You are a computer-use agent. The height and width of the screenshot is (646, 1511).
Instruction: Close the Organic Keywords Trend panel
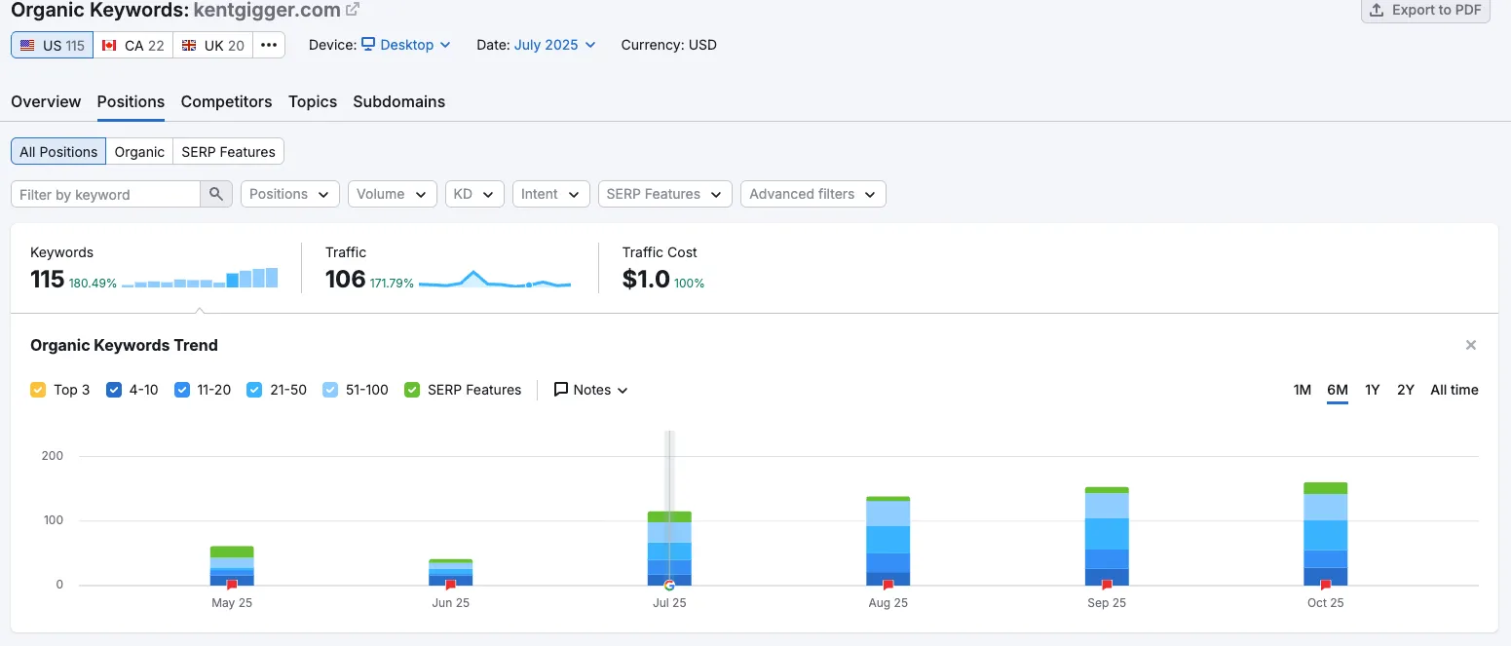[x=1471, y=345]
